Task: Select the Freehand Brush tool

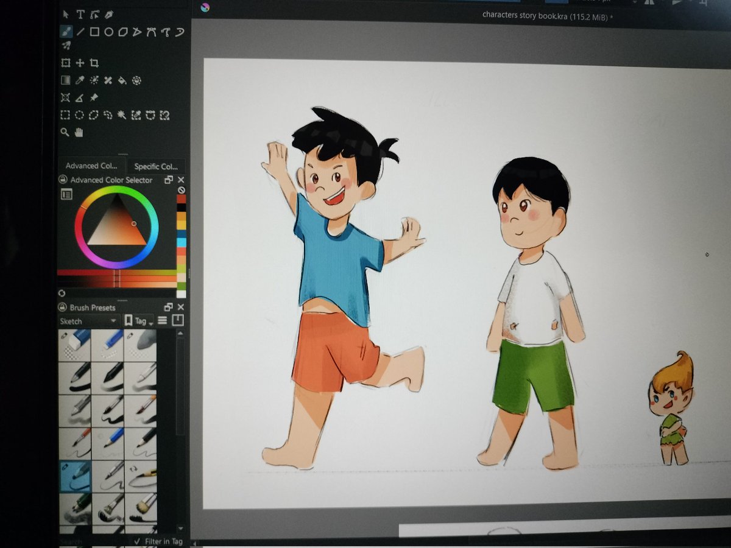Action: 66,32
